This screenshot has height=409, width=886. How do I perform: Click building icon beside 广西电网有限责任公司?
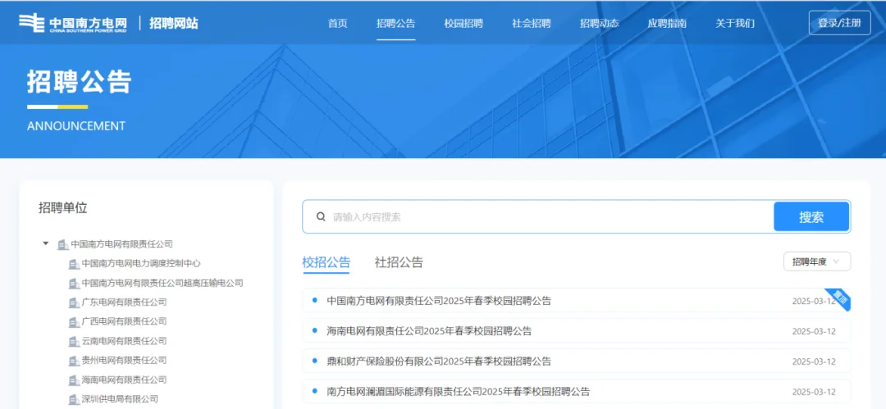pyautogui.click(x=74, y=322)
